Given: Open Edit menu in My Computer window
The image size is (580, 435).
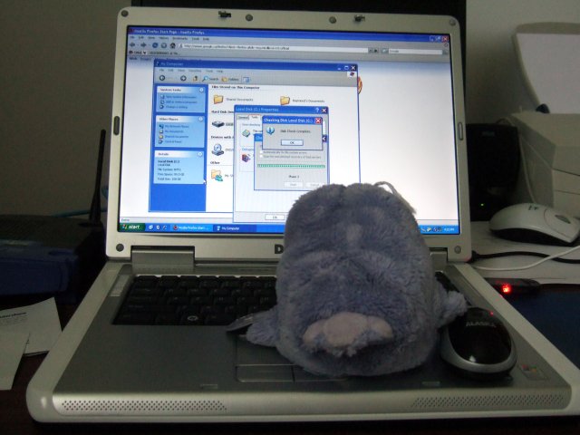Looking at the screenshot, I should [171, 71].
